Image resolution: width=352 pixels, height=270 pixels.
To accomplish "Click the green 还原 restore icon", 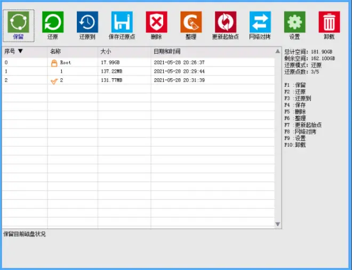I will 53,22.
